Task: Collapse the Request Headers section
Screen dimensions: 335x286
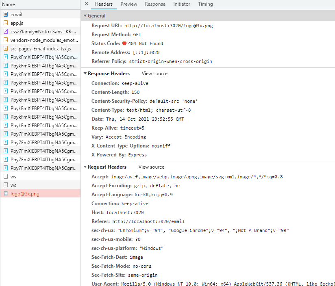Action: pyautogui.click(x=85, y=167)
